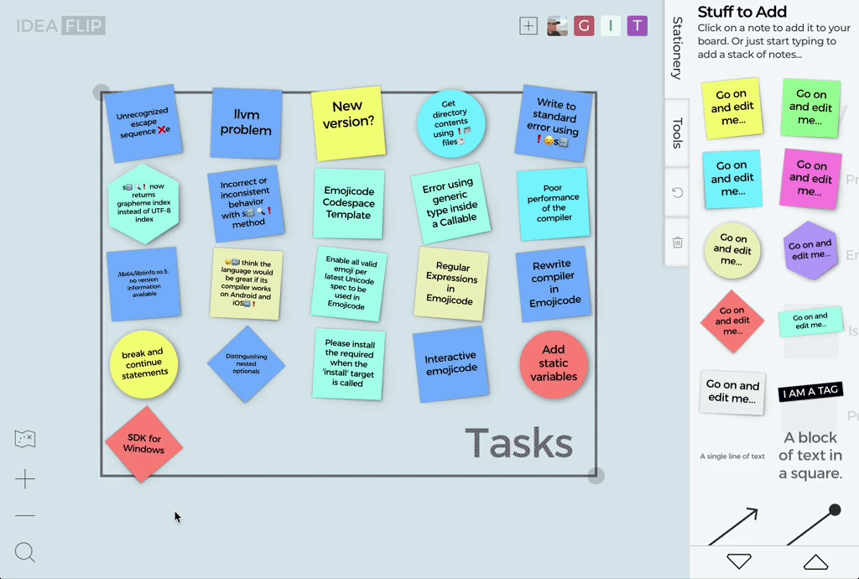
Task: Add a yellow square note
Action: pos(731,108)
